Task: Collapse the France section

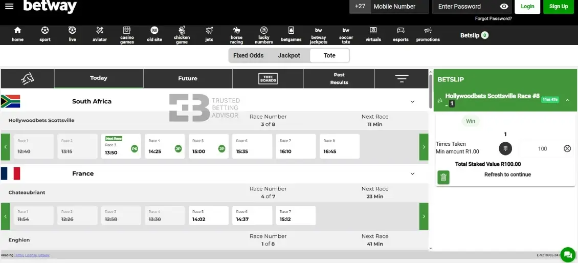Action: click(x=412, y=174)
